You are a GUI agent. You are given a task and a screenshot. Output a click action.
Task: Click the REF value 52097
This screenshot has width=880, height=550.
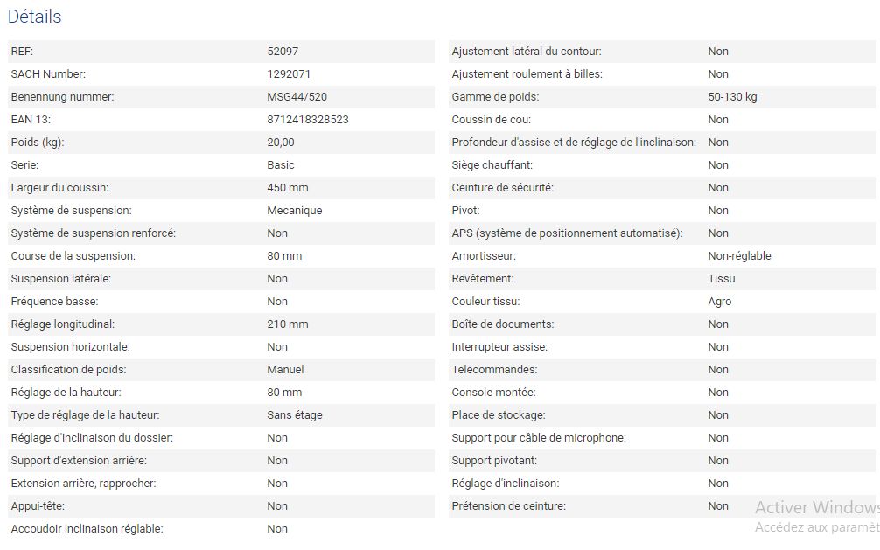[283, 52]
